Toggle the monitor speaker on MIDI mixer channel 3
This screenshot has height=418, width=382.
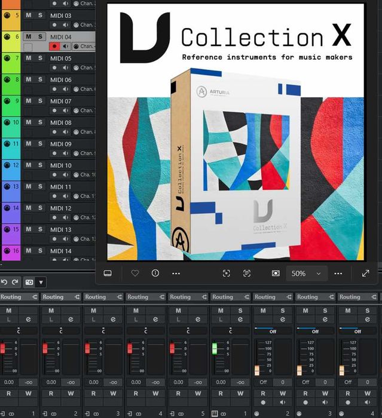point(325,402)
